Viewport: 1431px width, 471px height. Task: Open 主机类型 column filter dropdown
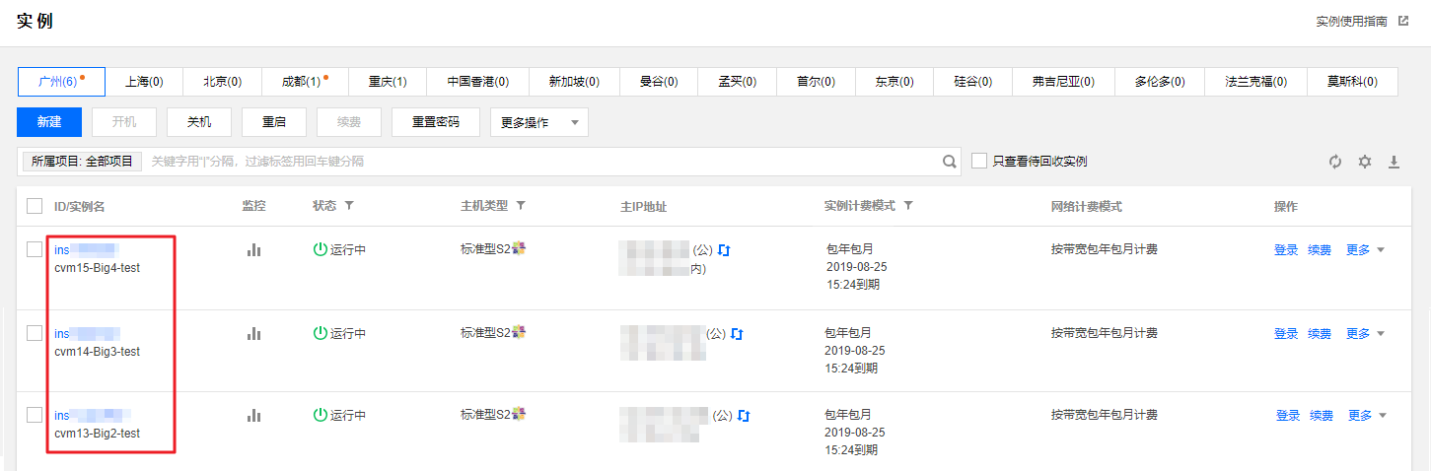coord(521,206)
